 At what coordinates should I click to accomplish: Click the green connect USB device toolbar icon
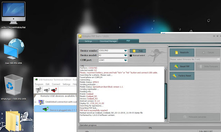(x=47, y=90)
